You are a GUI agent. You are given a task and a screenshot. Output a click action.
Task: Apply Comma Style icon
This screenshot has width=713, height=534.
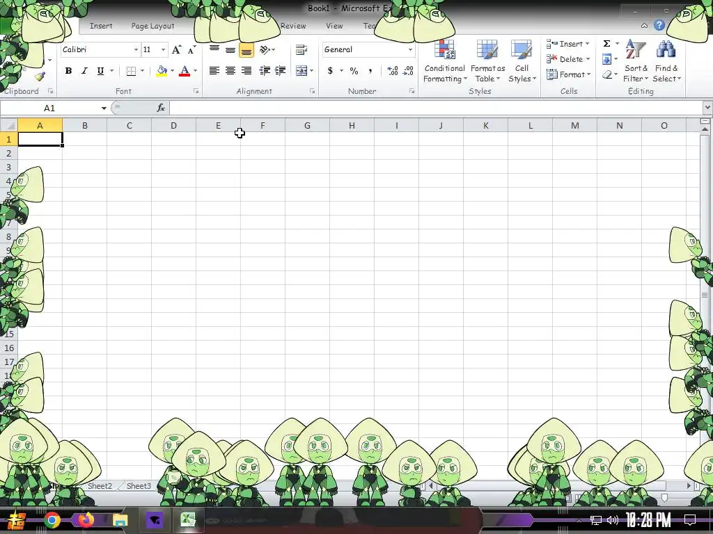pos(370,71)
